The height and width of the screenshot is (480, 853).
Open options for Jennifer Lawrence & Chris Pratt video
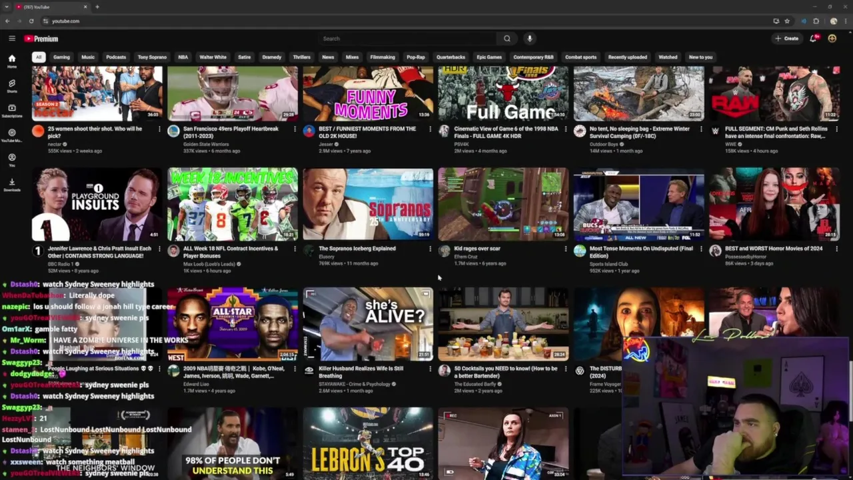[x=159, y=249]
